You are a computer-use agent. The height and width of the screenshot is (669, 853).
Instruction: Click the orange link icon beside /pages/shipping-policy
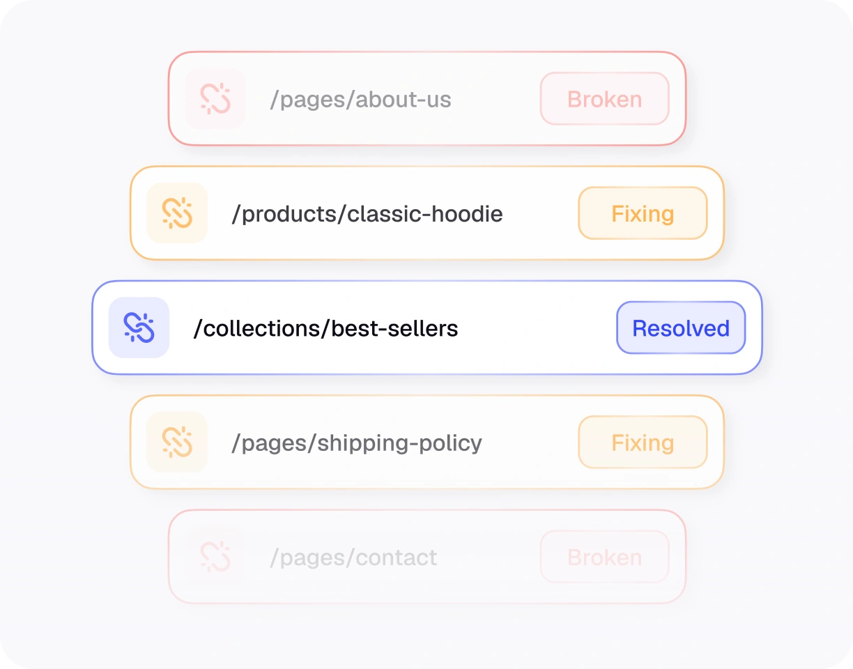[177, 442]
